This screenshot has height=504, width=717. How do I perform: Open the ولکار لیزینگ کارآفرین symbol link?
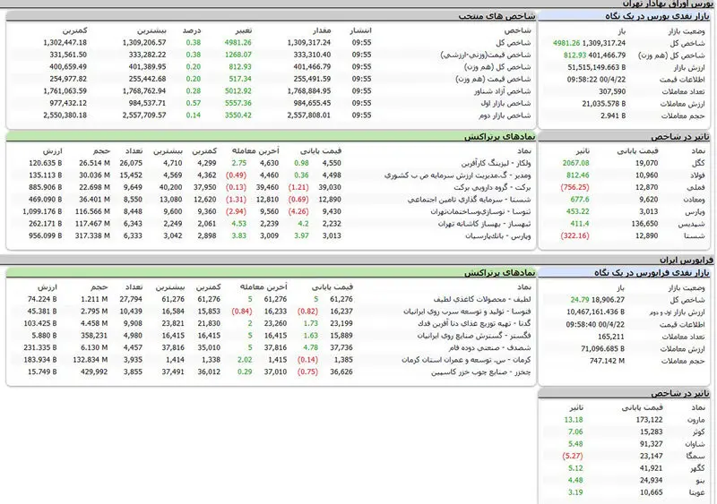496,163
